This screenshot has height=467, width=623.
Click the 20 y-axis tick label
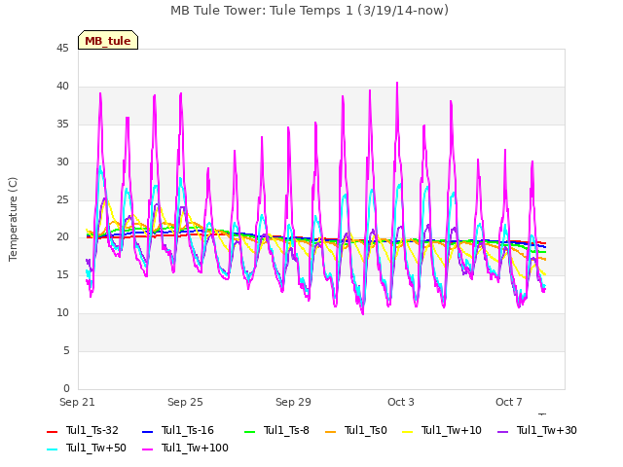pyautogui.click(x=62, y=237)
